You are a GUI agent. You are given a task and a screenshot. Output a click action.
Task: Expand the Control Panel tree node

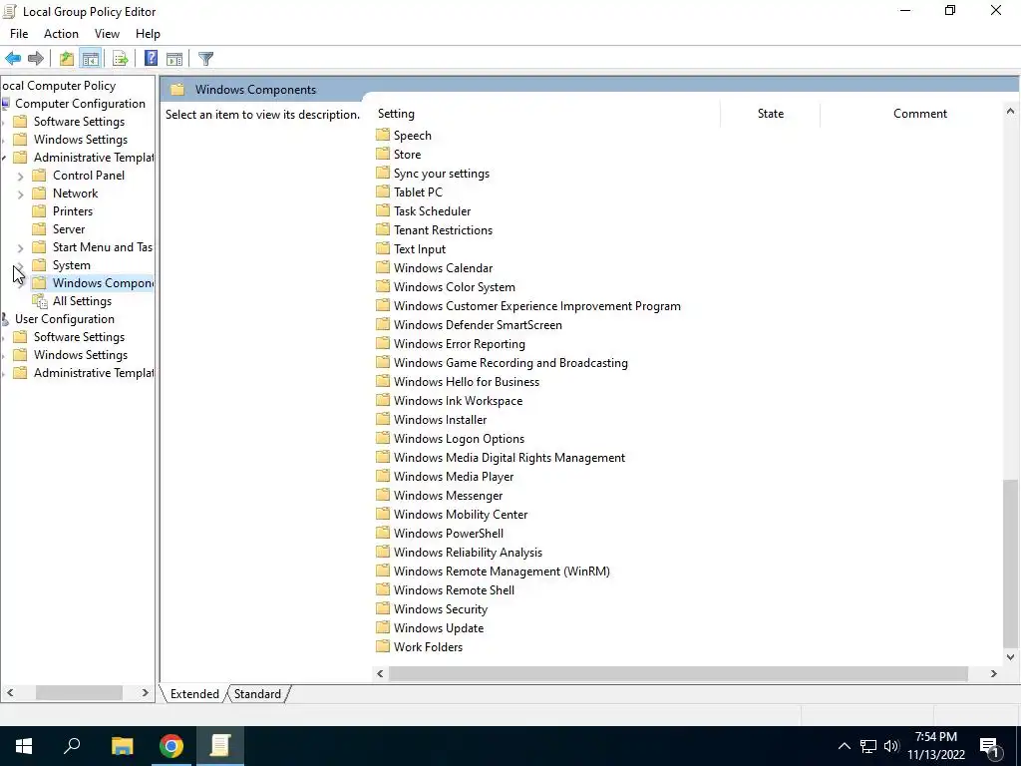pos(20,176)
